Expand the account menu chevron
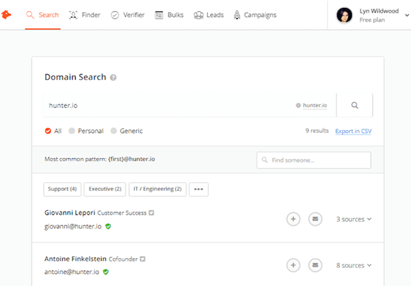Screen dimensions: 411x286 pyautogui.click(x=407, y=15)
